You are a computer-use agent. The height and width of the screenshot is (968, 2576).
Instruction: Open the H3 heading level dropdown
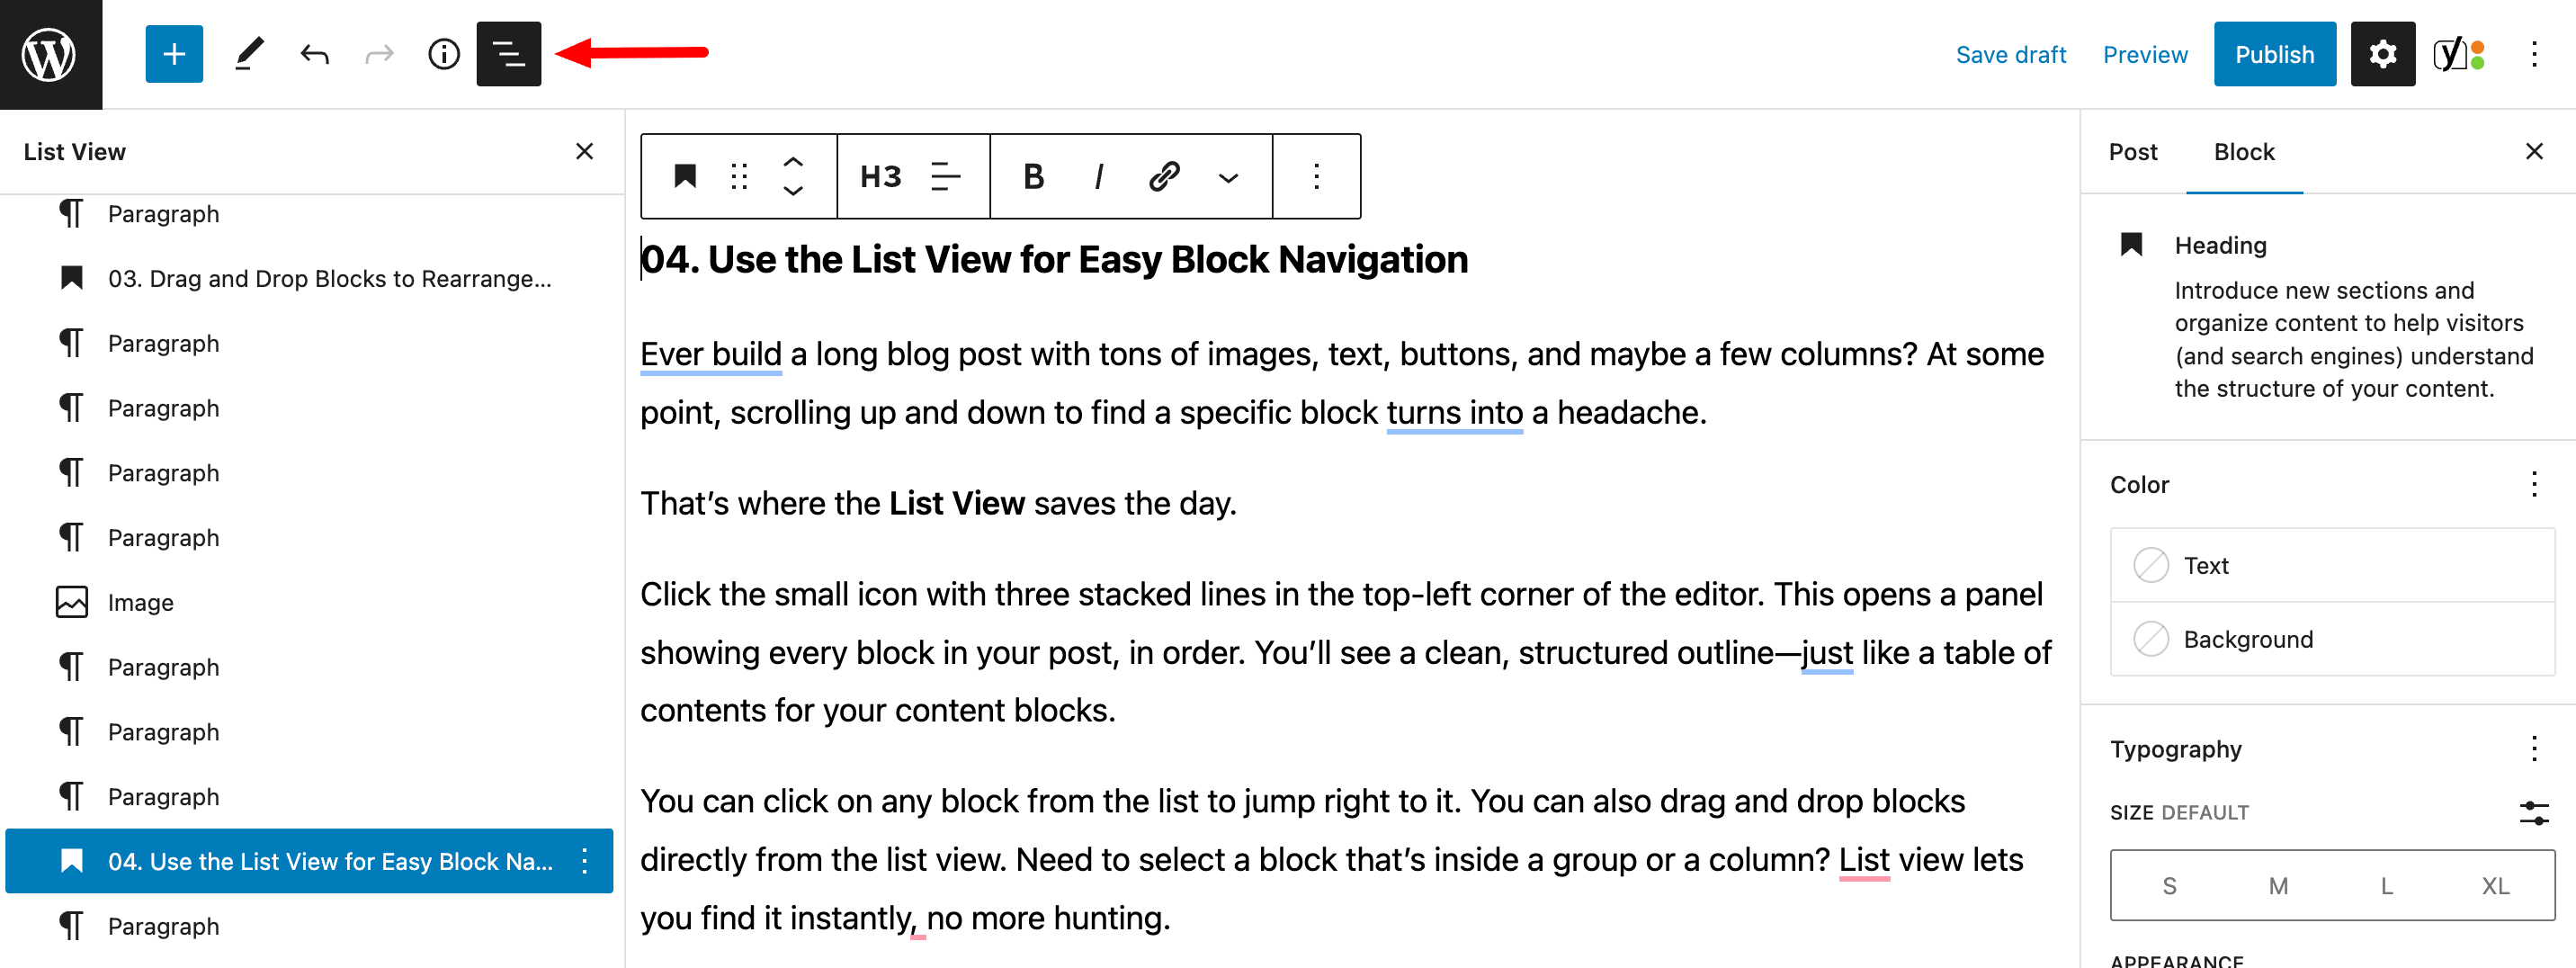[880, 176]
